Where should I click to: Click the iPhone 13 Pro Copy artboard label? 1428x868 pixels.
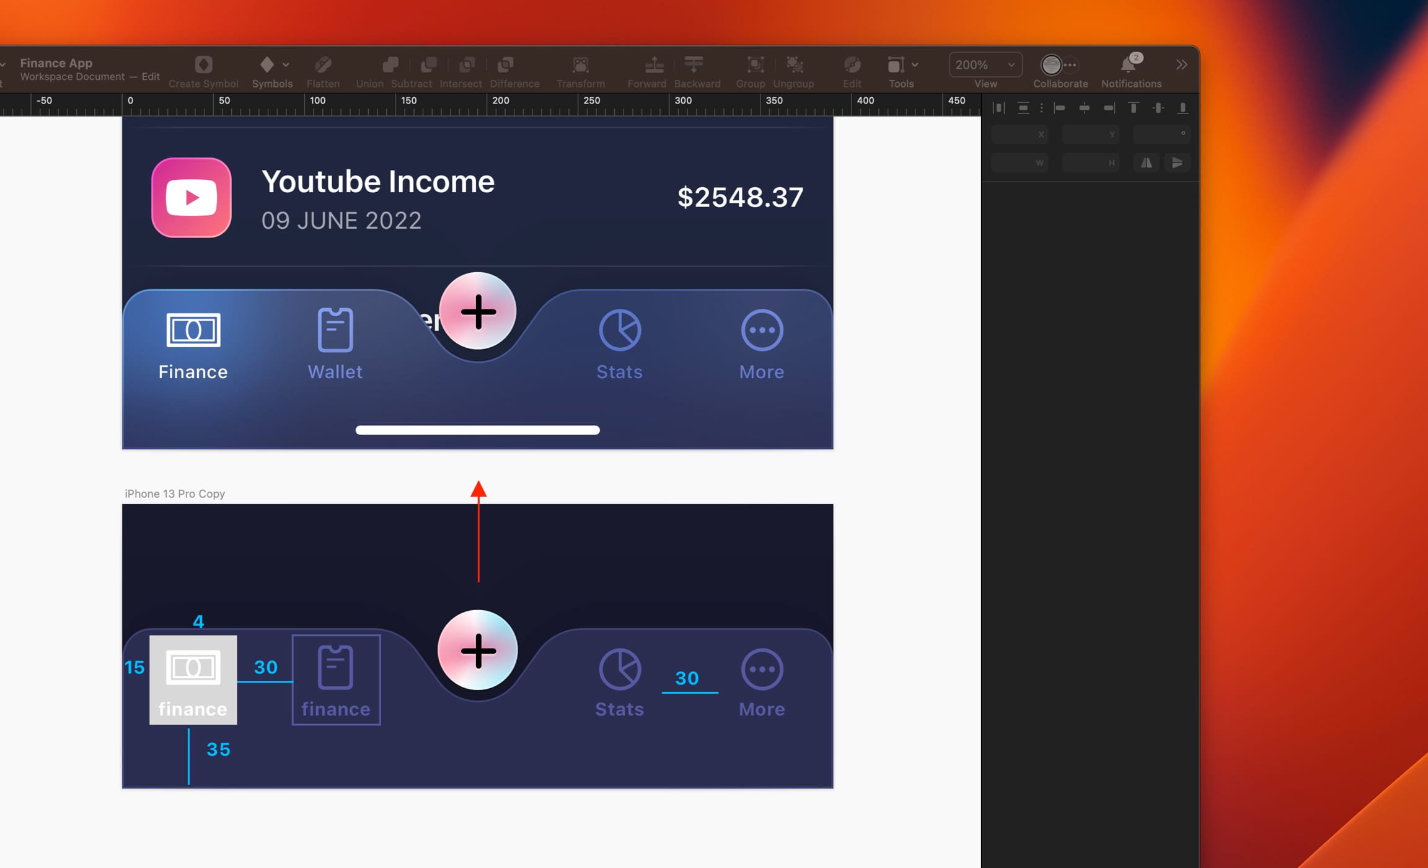pyautogui.click(x=175, y=494)
